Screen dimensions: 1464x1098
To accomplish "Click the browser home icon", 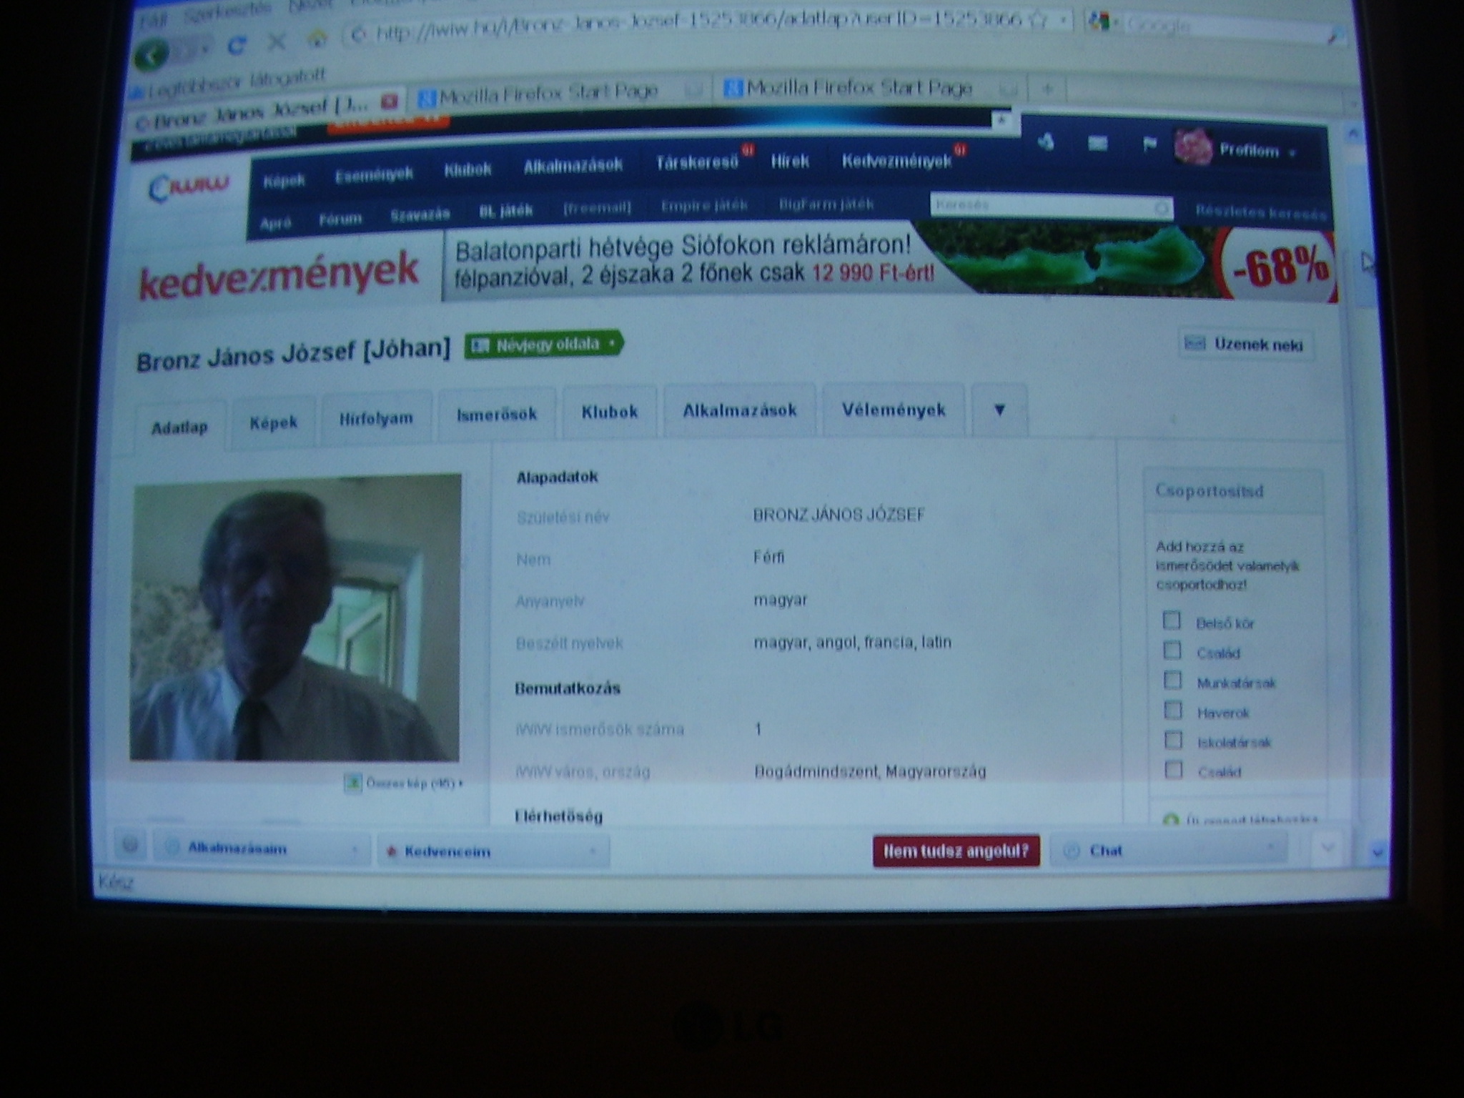I will point(317,40).
